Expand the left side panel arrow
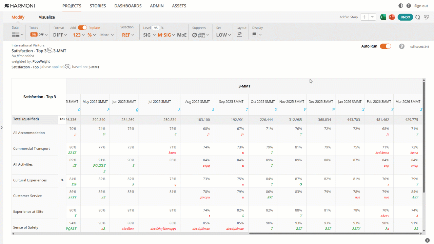434x244 pixels. pyautogui.click(x=2, y=127)
